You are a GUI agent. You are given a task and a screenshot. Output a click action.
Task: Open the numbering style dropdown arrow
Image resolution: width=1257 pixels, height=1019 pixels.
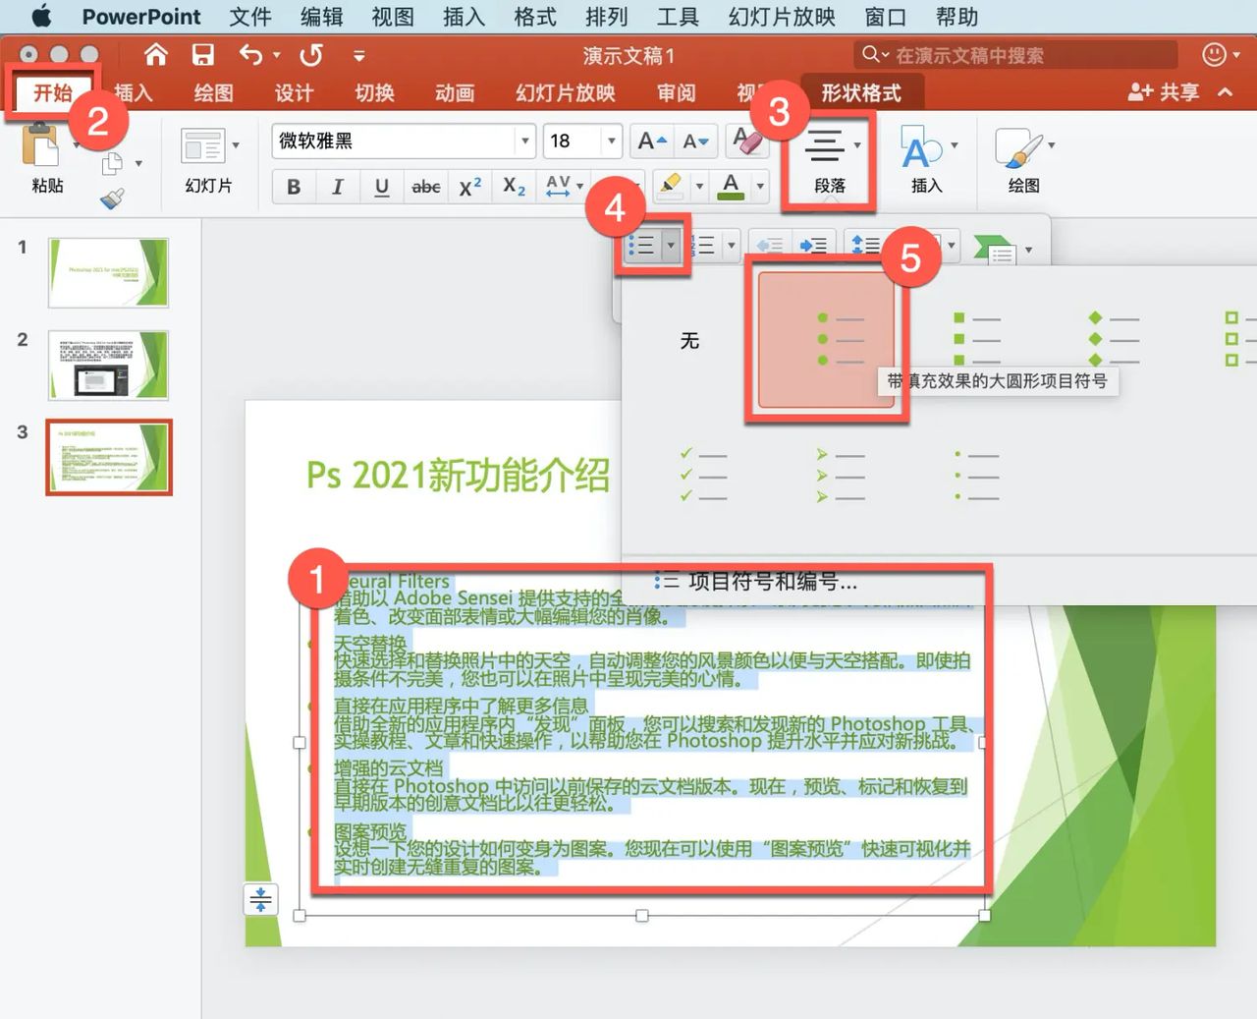click(731, 246)
